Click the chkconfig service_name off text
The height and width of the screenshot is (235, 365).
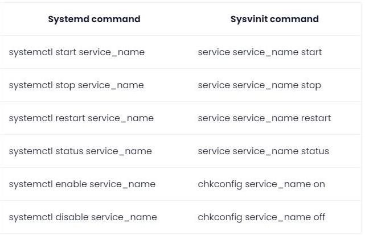pos(261,217)
